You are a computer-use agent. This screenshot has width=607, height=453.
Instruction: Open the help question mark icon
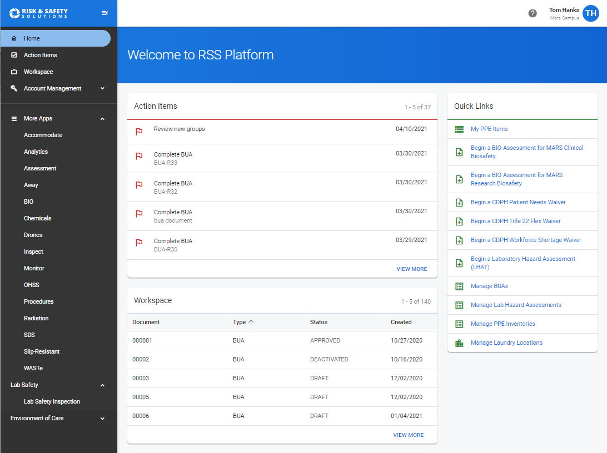coord(533,12)
